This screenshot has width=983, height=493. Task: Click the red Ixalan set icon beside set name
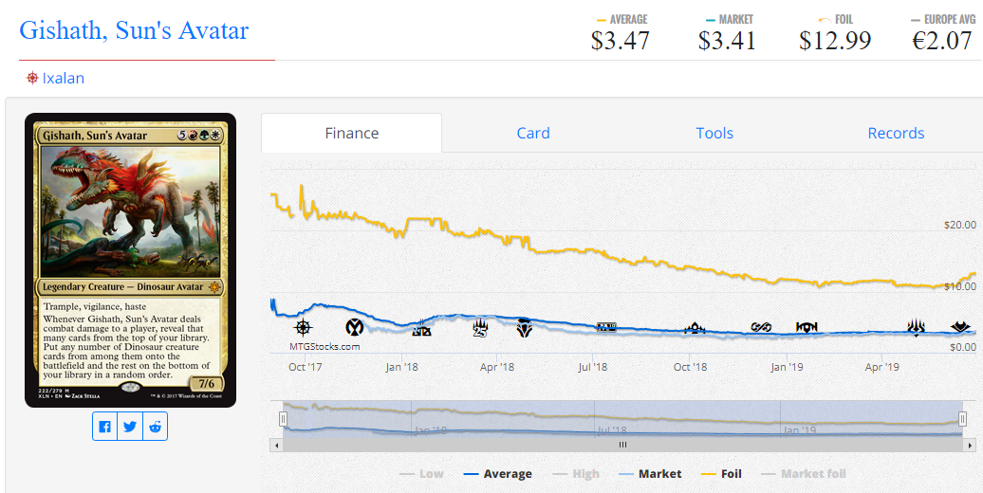click(x=32, y=79)
